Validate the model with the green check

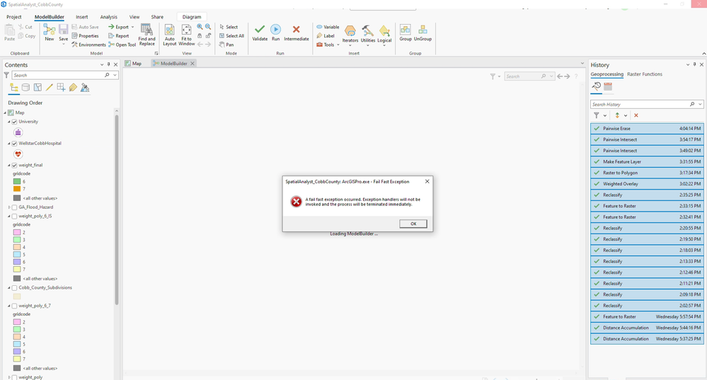pos(260,33)
